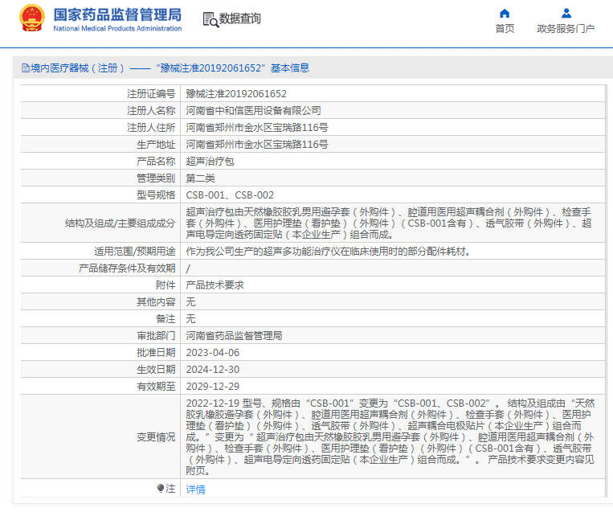Click the 产品储存条件及有效期 row label
The image size is (613, 512).
pos(127,268)
